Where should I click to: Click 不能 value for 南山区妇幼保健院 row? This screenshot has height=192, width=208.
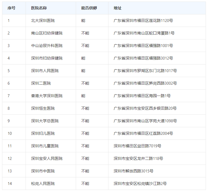85,33
